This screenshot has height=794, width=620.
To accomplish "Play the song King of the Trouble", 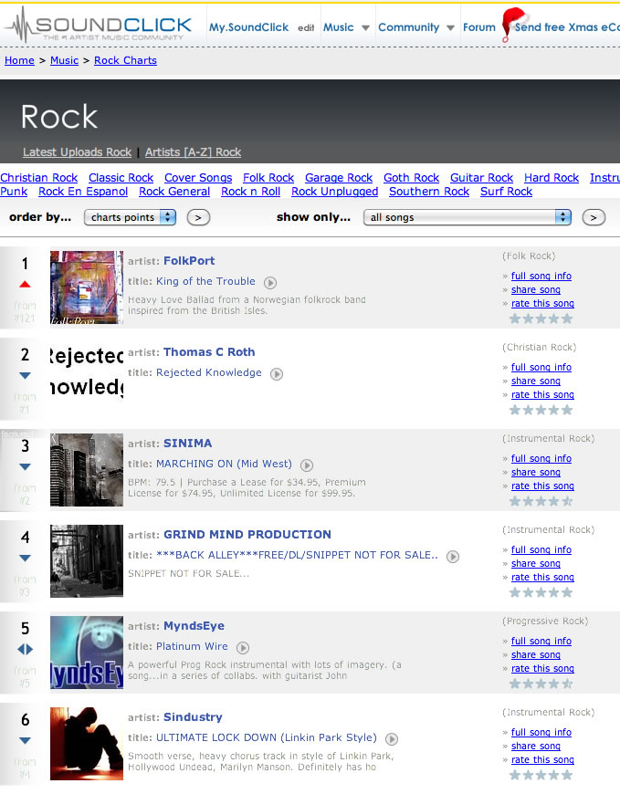I will click(x=270, y=283).
